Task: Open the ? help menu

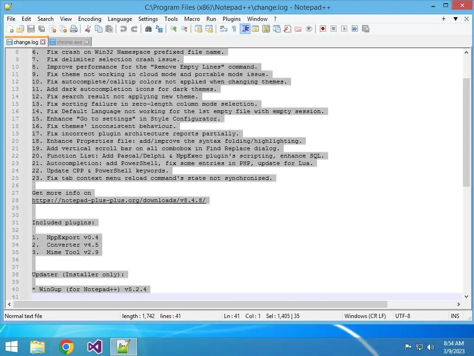Action: [x=275, y=19]
